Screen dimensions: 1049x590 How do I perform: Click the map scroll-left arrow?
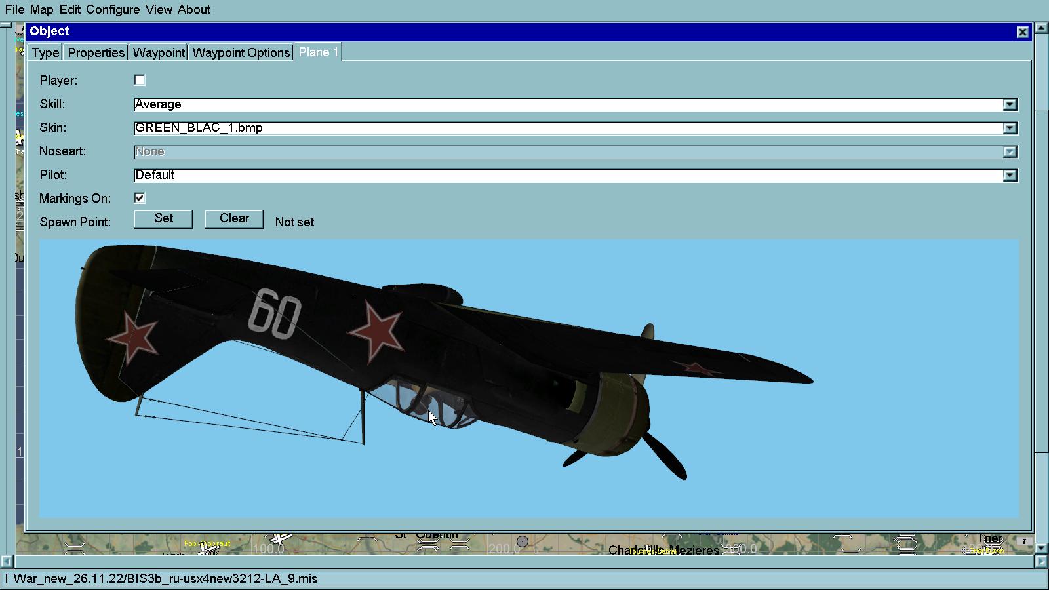7,561
